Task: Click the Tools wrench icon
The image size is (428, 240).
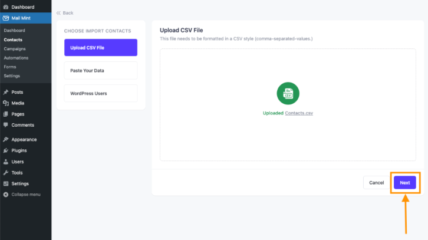Action: click(x=6, y=173)
